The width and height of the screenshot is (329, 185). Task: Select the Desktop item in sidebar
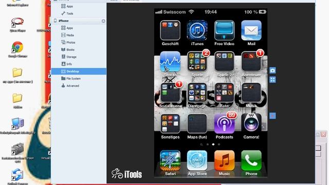coord(79,71)
